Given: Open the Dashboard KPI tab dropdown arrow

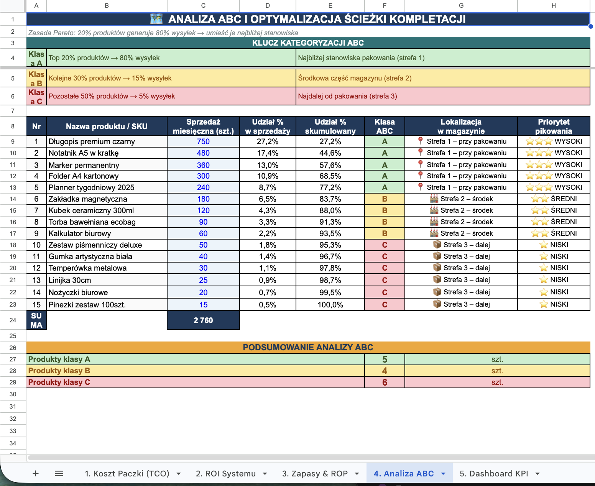Looking at the screenshot, I should click(x=537, y=474).
